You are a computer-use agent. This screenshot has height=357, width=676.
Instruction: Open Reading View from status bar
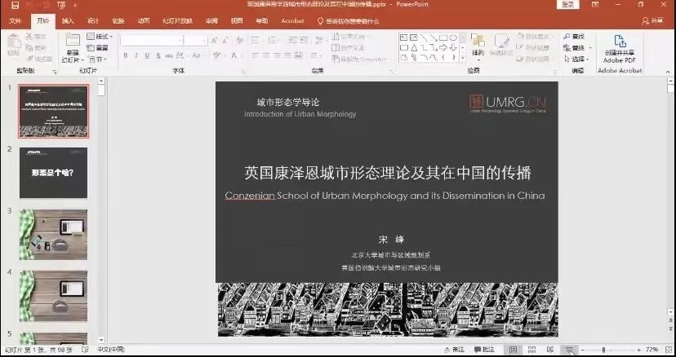click(x=549, y=350)
